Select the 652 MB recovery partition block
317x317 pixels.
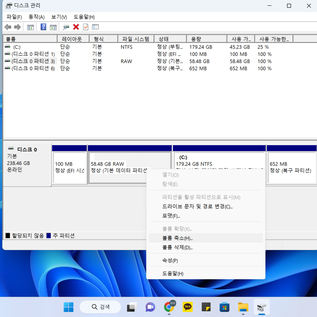pos(292,168)
